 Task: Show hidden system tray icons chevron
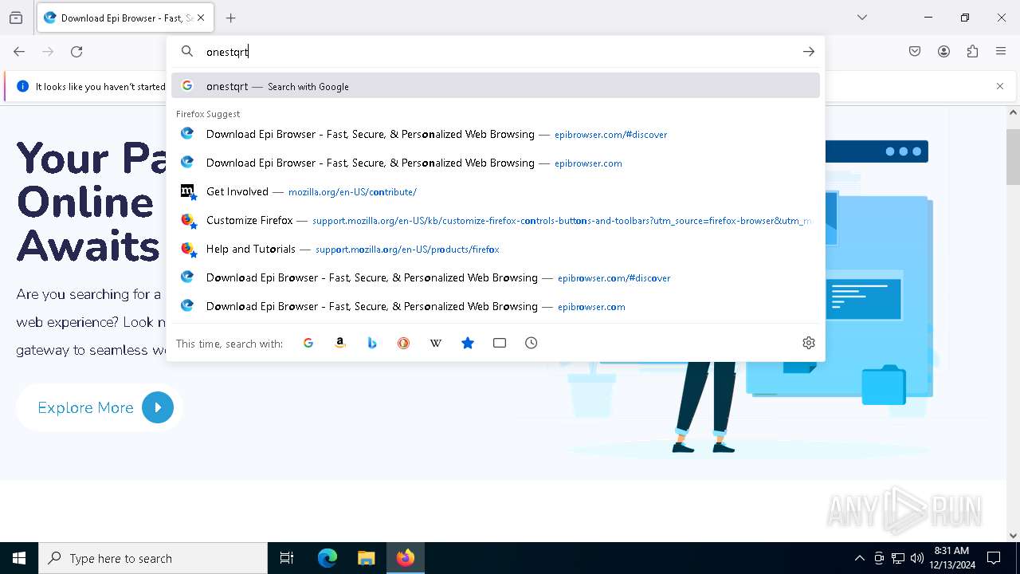point(859,558)
